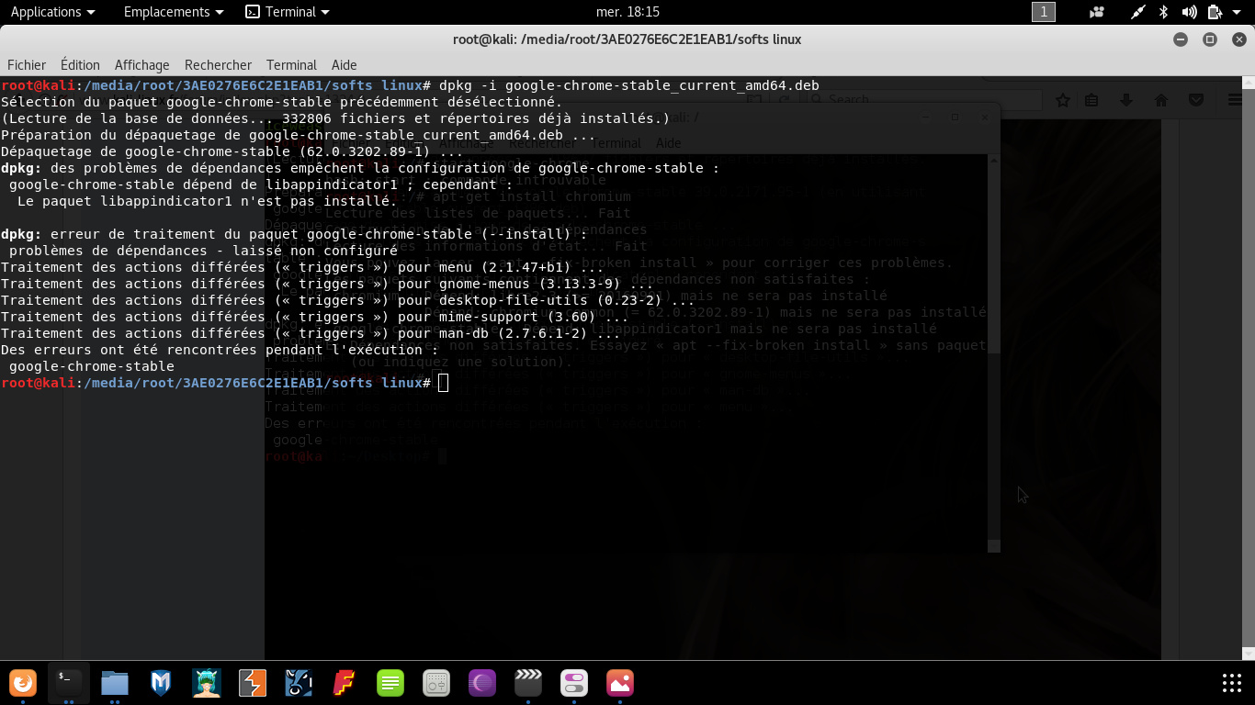Open the Aide menu of front terminal

point(344,65)
